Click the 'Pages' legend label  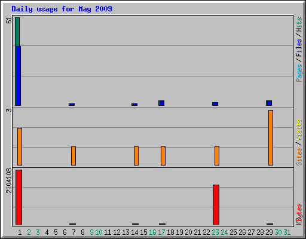[x=299, y=73]
